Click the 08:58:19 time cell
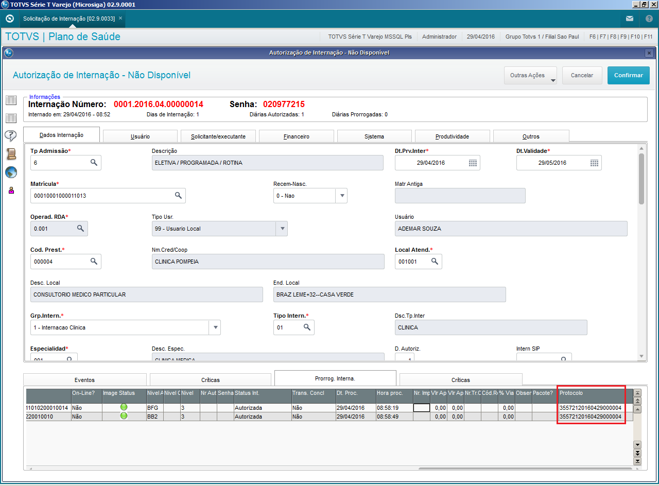Viewport: 659px width, 486px height. click(x=394, y=408)
